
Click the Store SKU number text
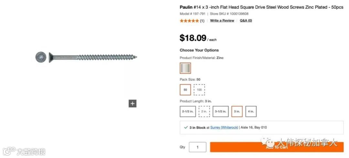229,14
